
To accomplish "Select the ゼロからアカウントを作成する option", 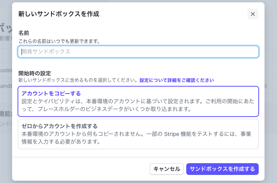I will (138, 134).
